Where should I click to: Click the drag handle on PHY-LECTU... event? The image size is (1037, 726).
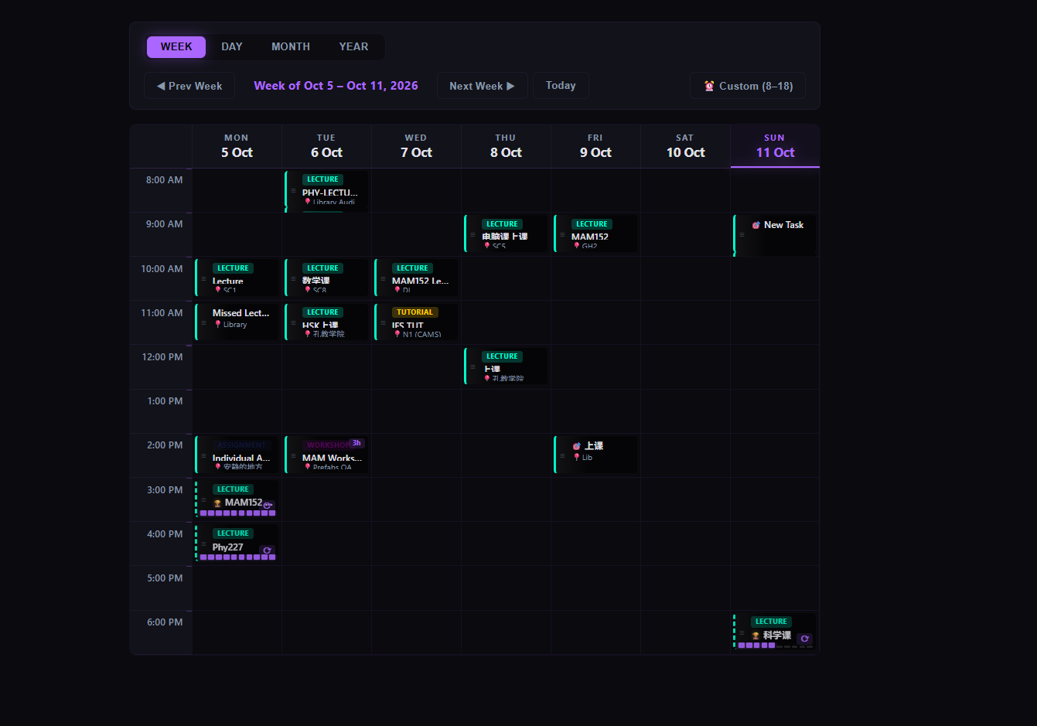click(x=294, y=191)
